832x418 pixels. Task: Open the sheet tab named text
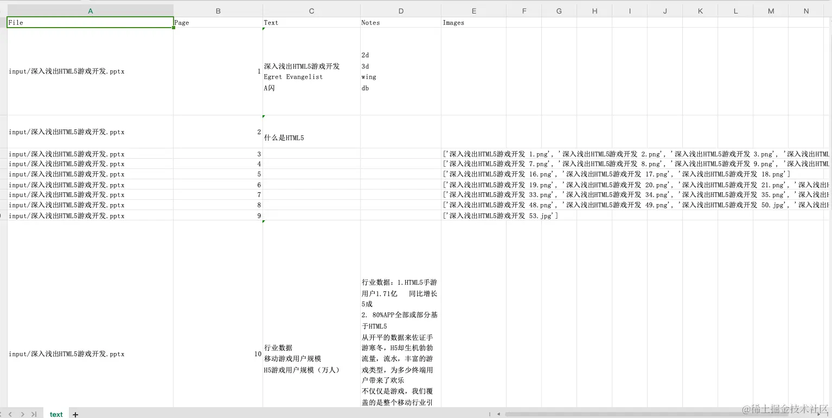click(56, 414)
